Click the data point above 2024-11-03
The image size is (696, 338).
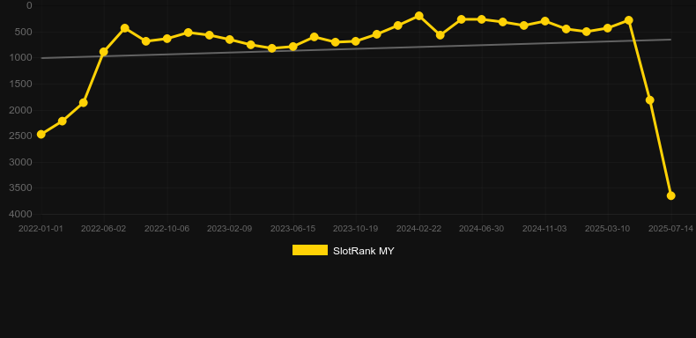(544, 21)
